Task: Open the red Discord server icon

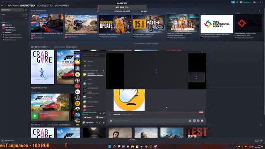Action: (x=77, y=86)
